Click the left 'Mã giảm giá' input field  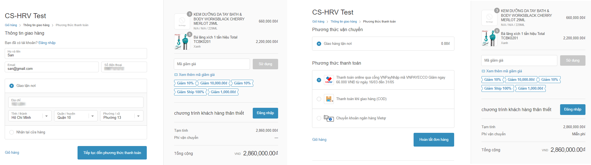pos(212,64)
